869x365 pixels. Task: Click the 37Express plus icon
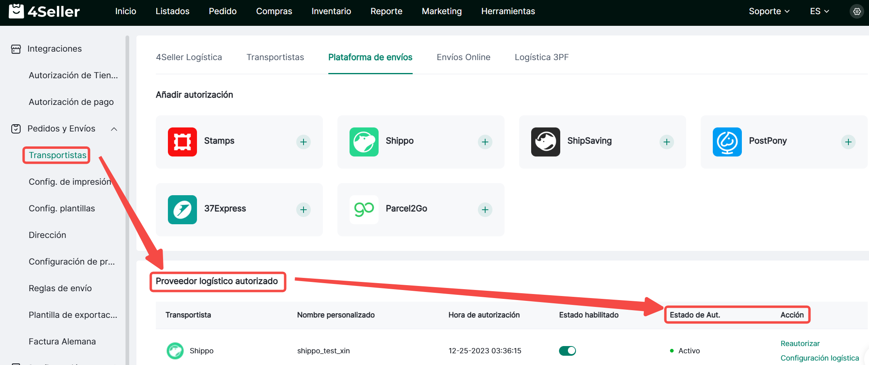click(304, 210)
